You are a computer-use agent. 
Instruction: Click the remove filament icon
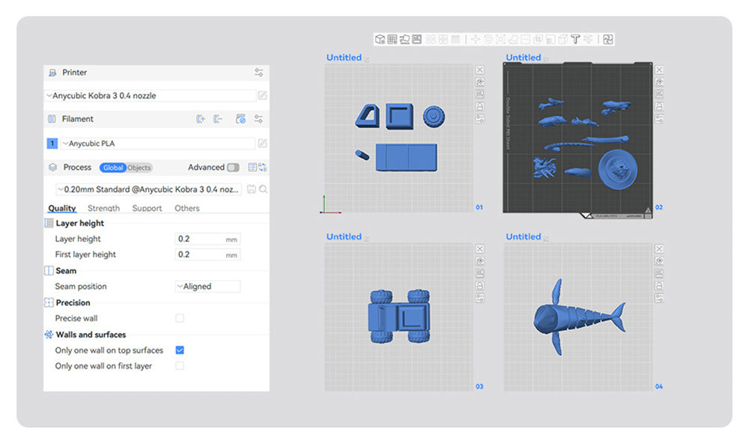pyautogui.click(x=218, y=119)
